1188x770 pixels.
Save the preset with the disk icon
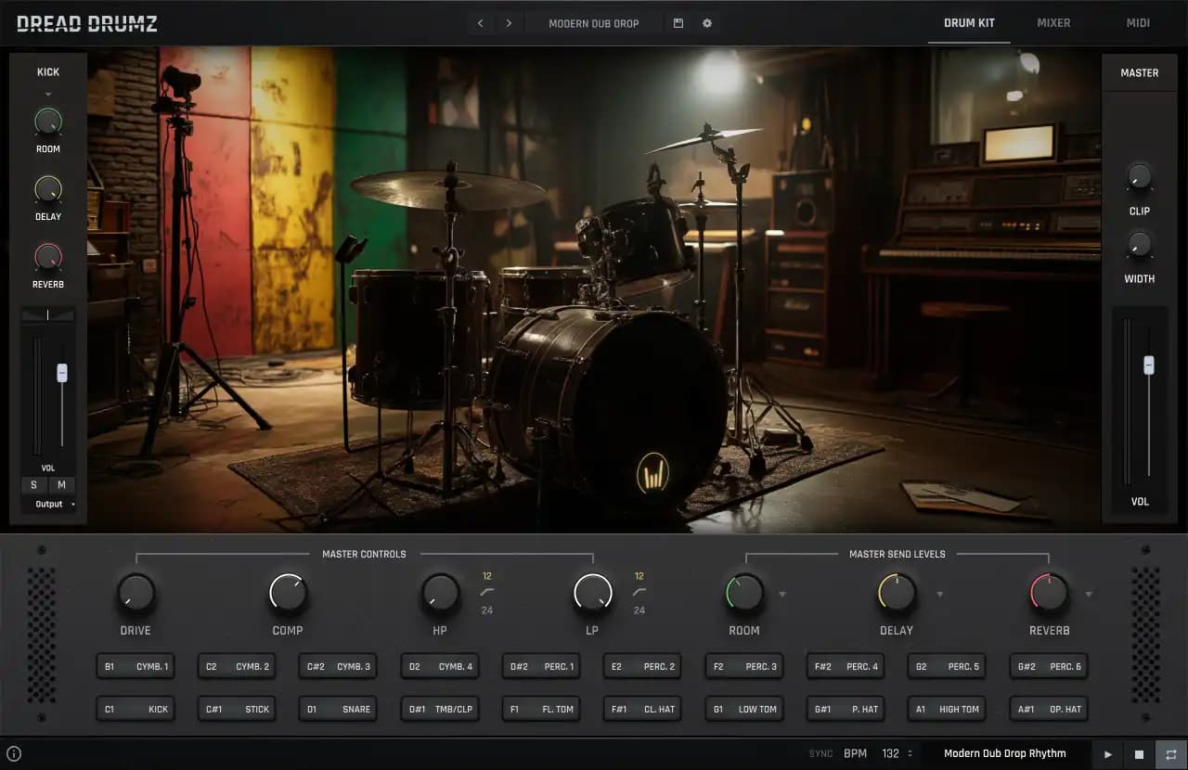pos(678,23)
